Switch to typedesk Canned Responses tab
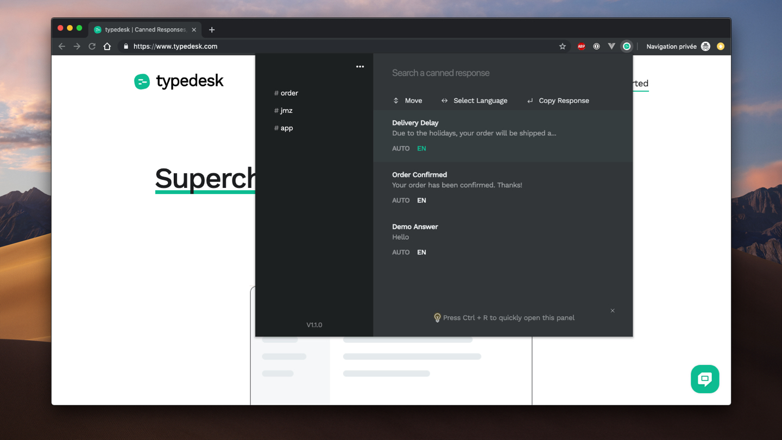 pos(144,30)
